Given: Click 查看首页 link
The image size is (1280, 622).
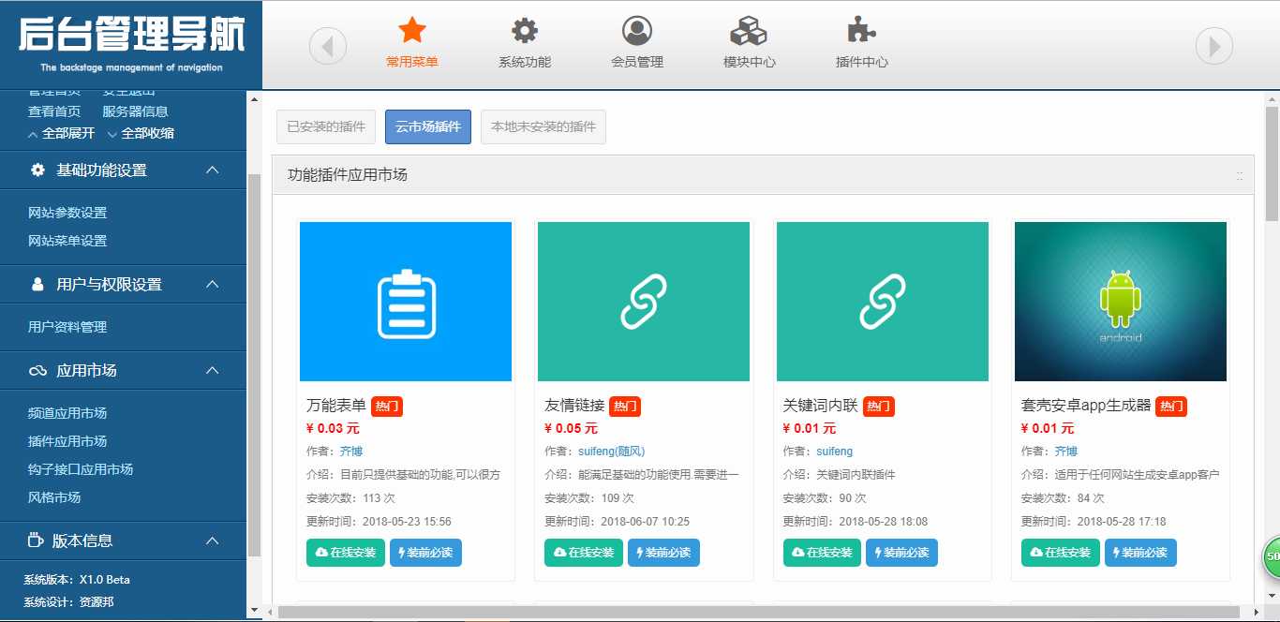Looking at the screenshot, I should click(x=54, y=111).
